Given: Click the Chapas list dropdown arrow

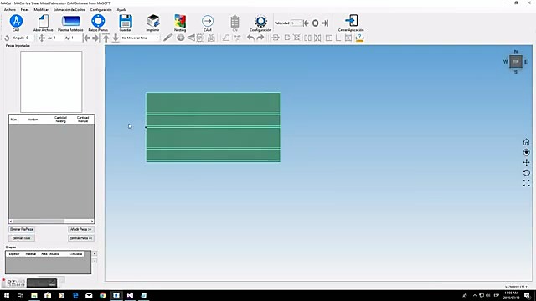Looking at the screenshot, I should pyautogui.click(x=95, y=253).
